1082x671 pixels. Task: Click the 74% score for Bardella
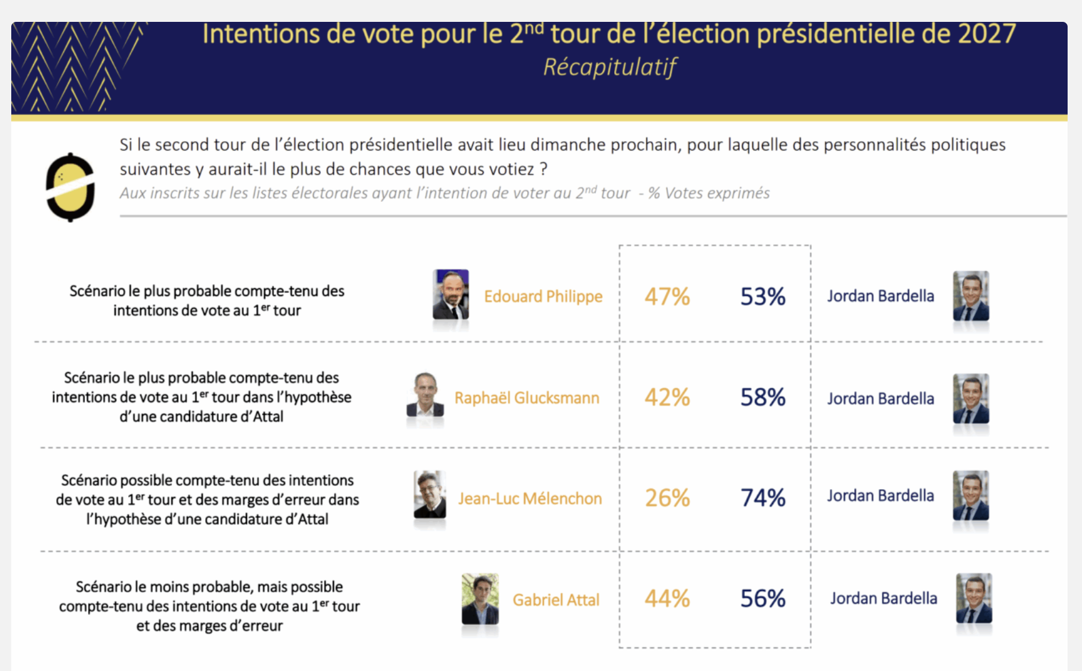click(763, 498)
